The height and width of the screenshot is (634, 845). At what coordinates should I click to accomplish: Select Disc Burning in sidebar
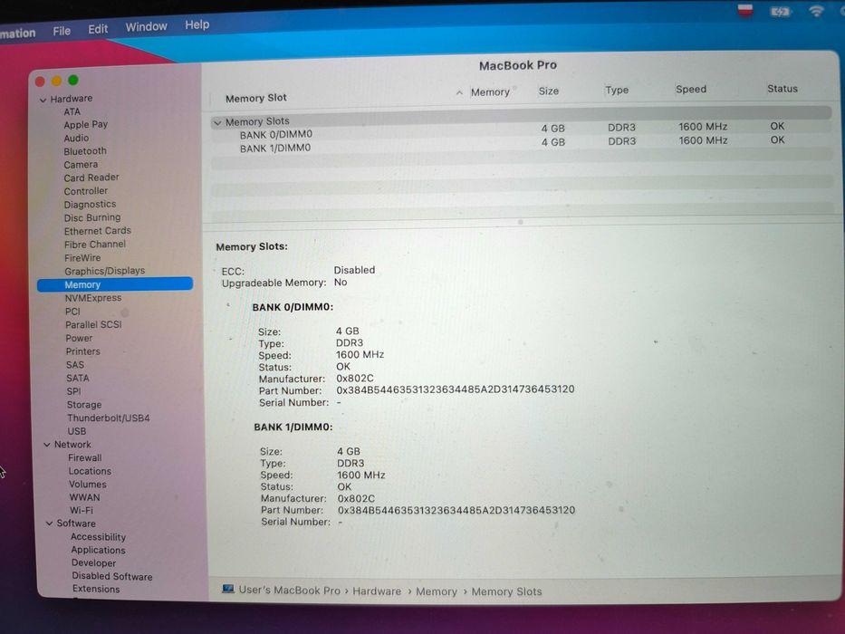click(92, 217)
